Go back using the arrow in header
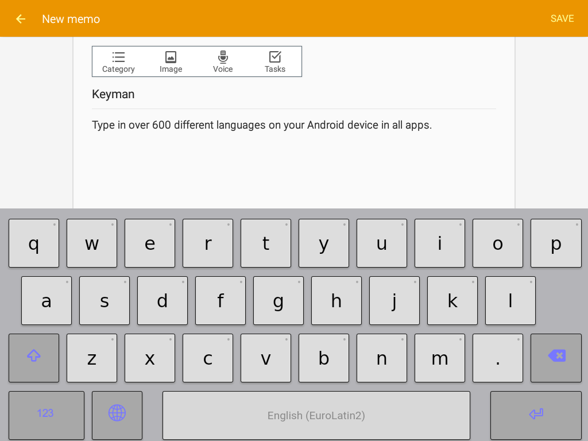This screenshot has width=588, height=441. (x=21, y=19)
